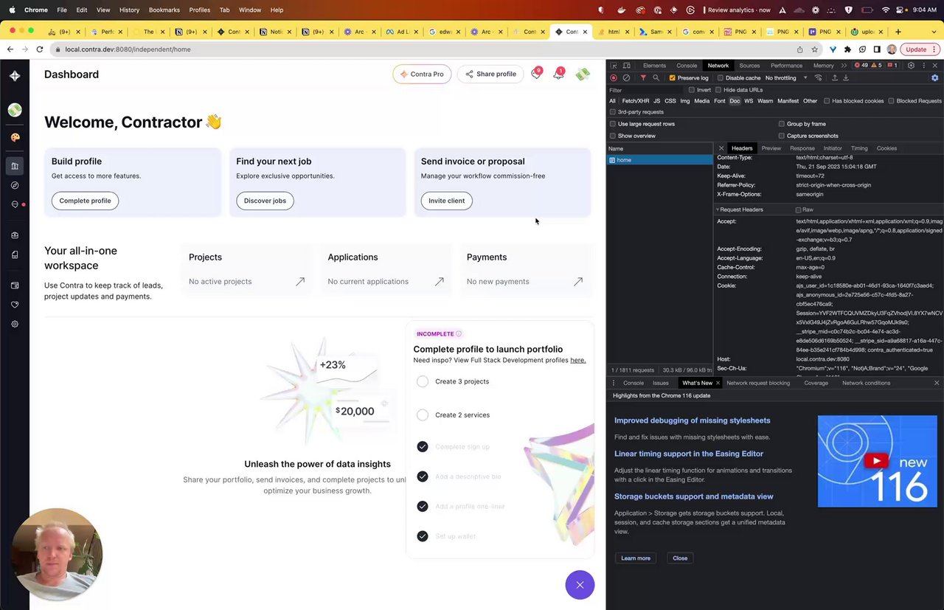Open the palette emoji item in sidebar
This screenshot has height=610, width=944.
(15, 137)
